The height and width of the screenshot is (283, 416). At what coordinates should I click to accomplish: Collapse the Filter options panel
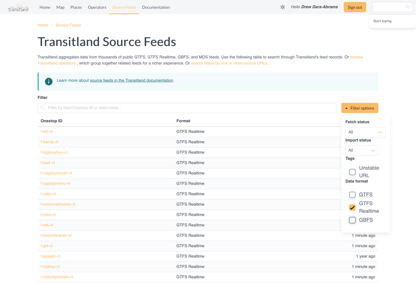pos(360,108)
